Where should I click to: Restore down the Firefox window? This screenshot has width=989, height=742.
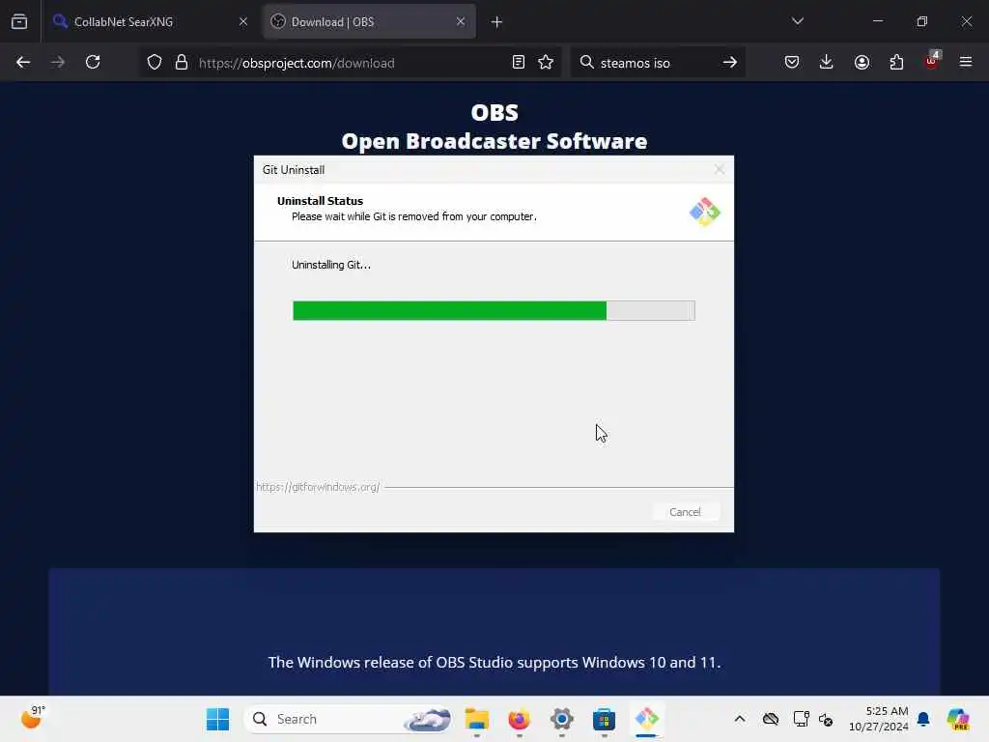click(x=922, y=21)
